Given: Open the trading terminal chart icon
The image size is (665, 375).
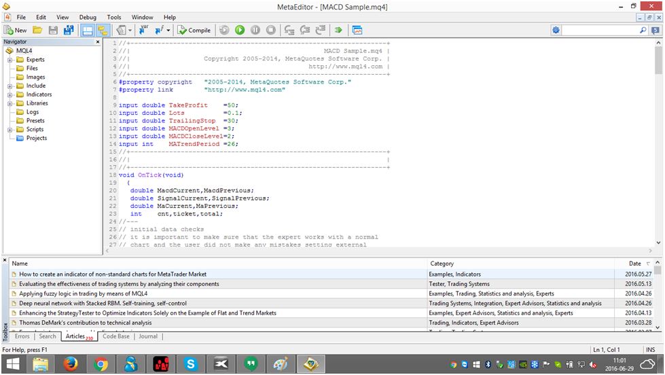Looking at the screenshot, I should pos(357,30).
